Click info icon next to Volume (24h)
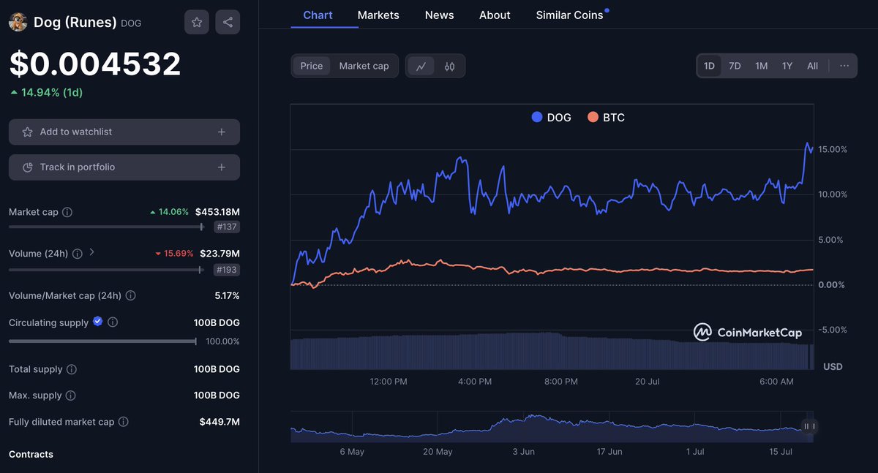Viewport: 878px width, 473px height. (78, 254)
